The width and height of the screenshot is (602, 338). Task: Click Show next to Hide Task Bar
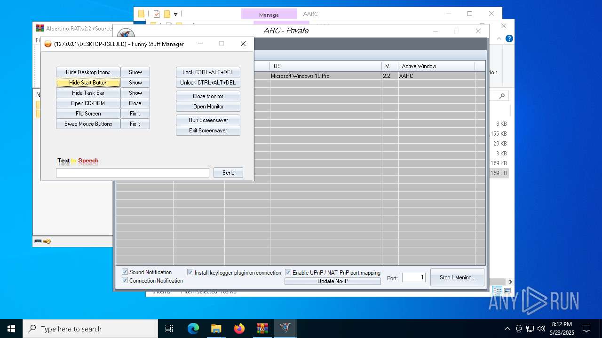[x=135, y=93]
